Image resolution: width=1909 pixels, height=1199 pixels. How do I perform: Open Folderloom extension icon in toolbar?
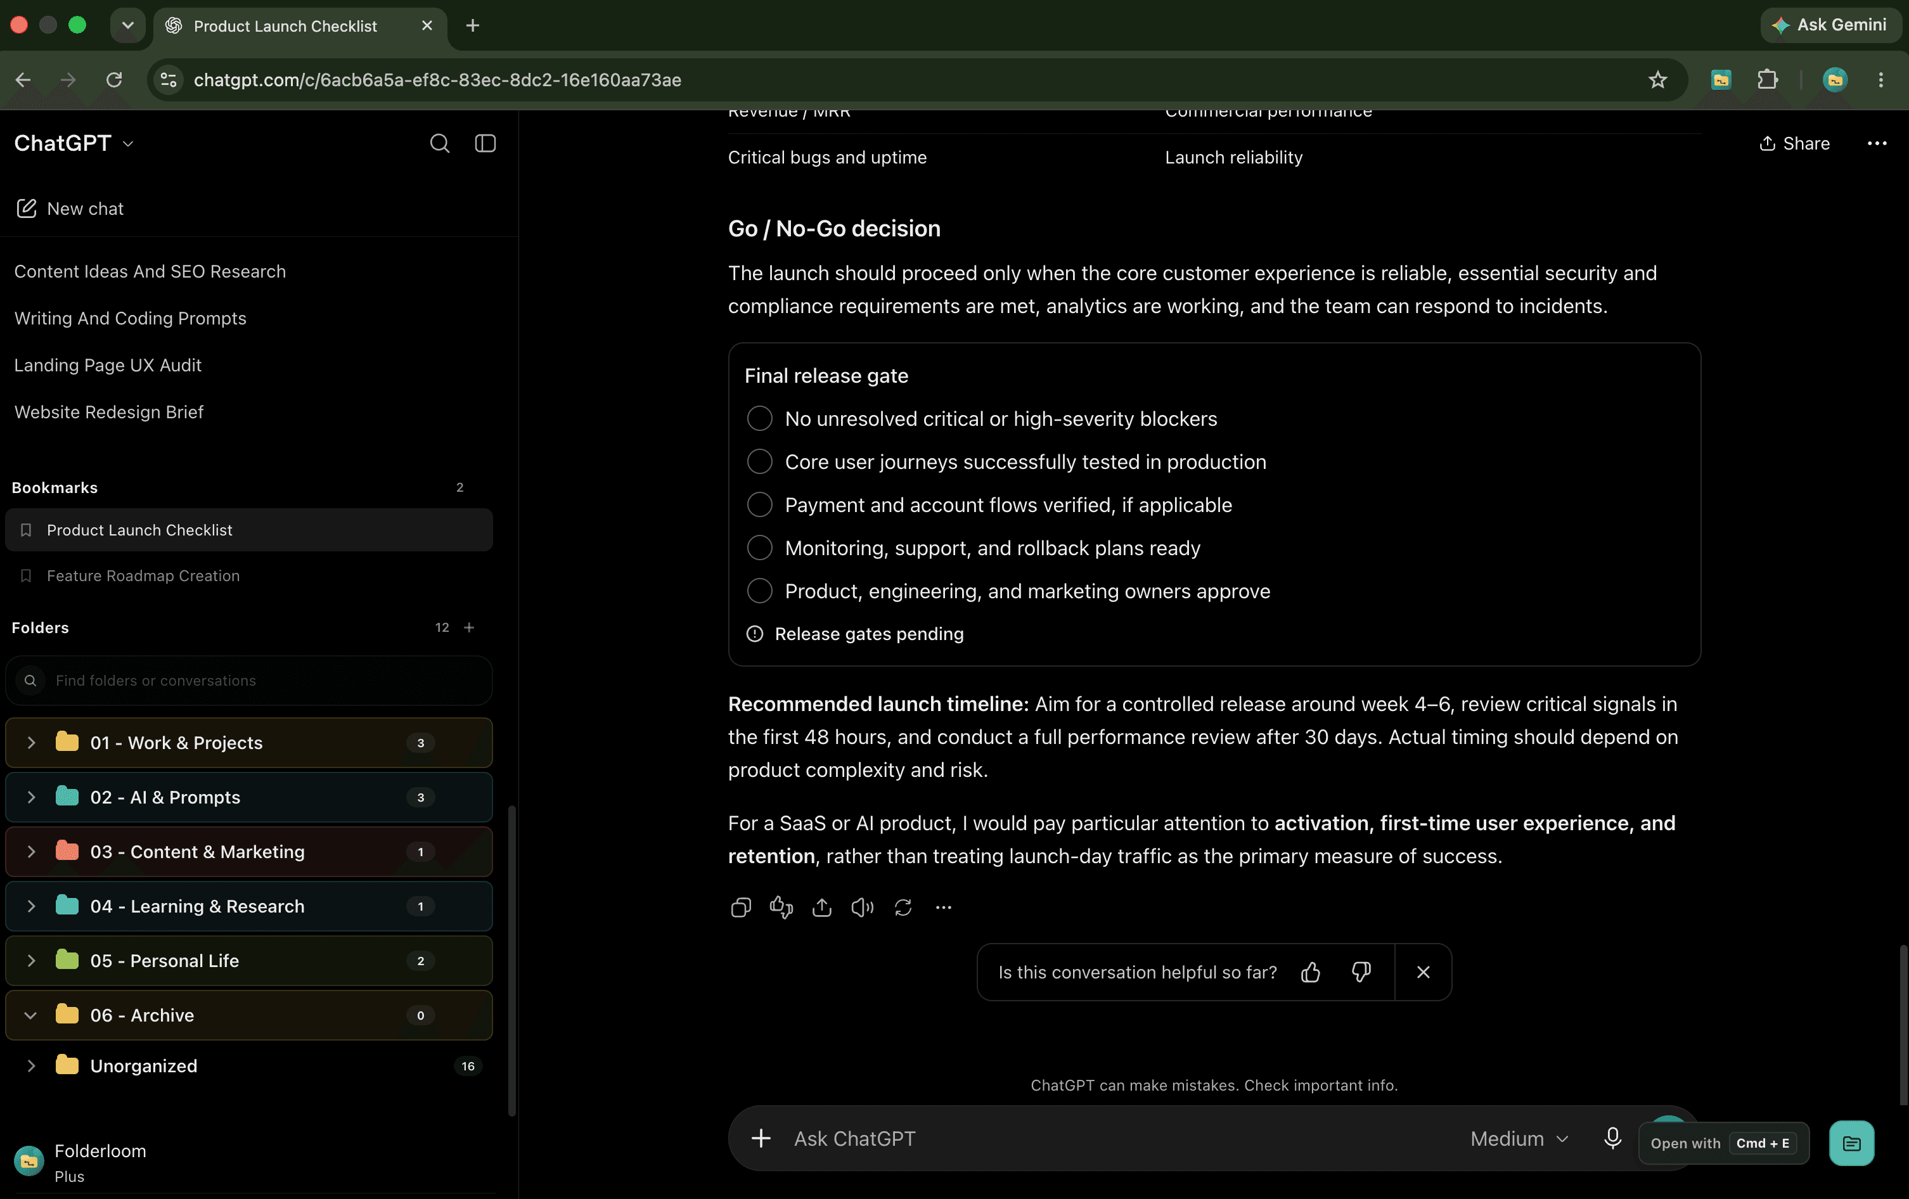coord(1721,80)
